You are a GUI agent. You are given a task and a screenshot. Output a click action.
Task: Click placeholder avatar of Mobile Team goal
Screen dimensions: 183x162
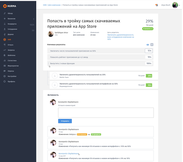coord(55,76)
